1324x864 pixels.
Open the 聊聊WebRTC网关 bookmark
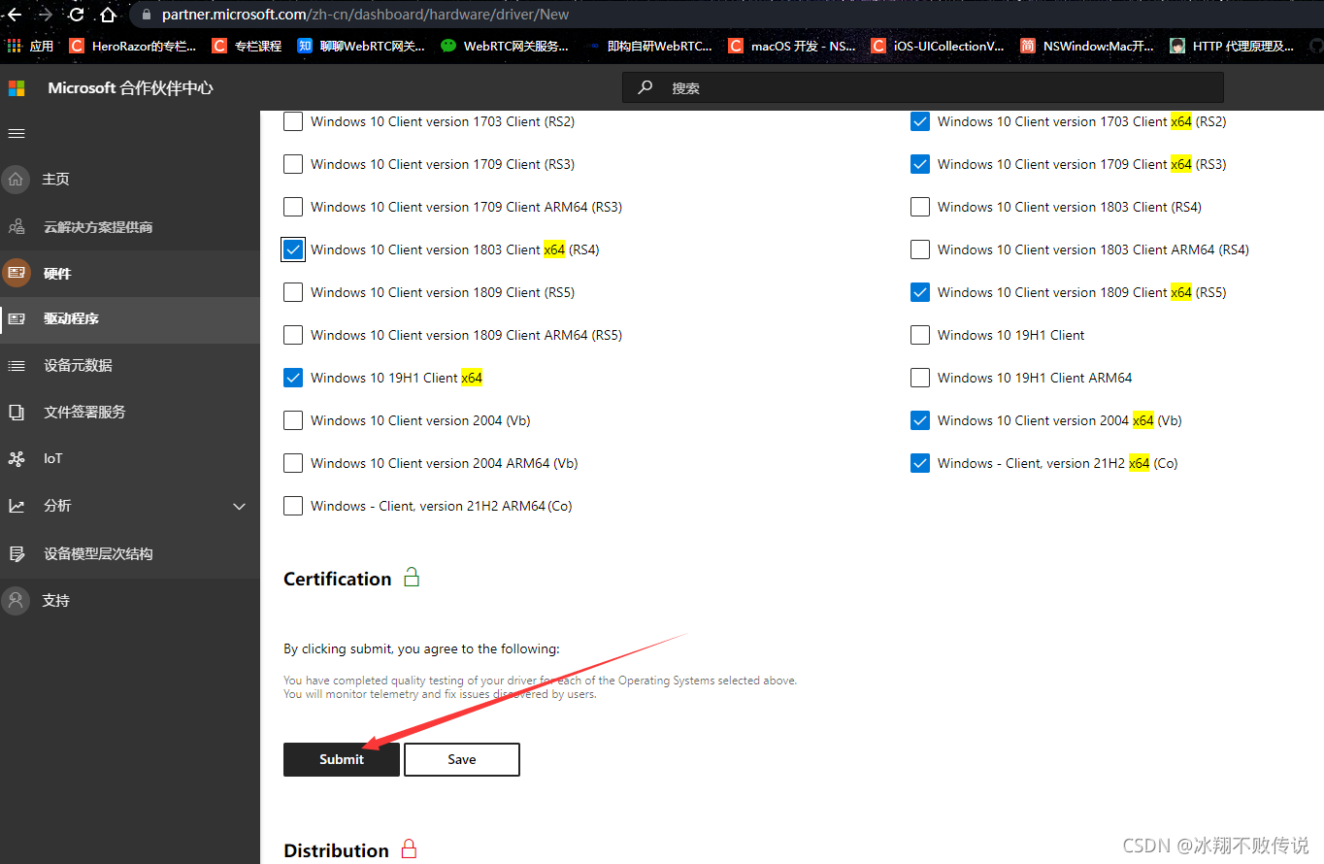pos(361,46)
